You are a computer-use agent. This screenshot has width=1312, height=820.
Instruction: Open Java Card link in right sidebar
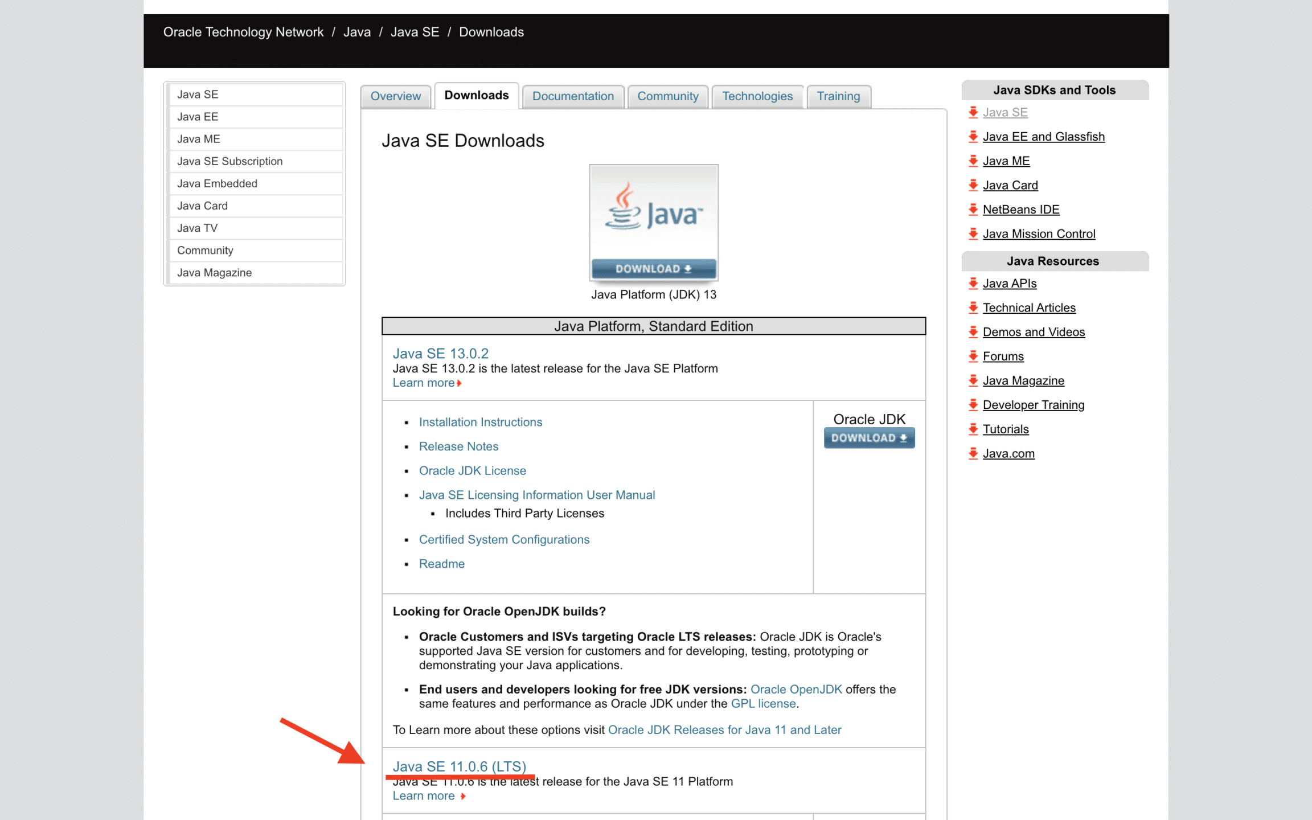click(1010, 185)
